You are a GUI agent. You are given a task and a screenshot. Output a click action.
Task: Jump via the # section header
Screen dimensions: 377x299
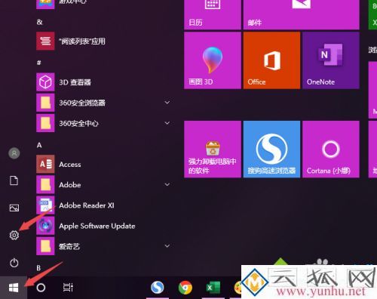(x=39, y=63)
